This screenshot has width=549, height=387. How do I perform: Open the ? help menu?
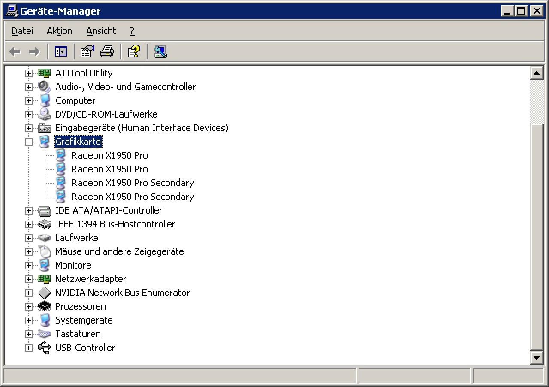[x=132, y=31]
